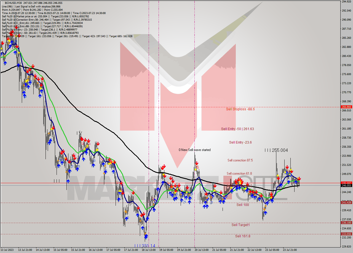Select 'Sell %20 @ Entry -50: 261.63' line
The image size is (353, 253).
(40, 33)
